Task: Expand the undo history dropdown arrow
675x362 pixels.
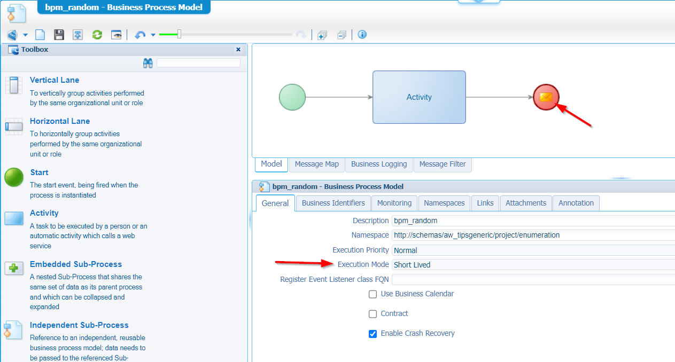Action: [153, 35]
